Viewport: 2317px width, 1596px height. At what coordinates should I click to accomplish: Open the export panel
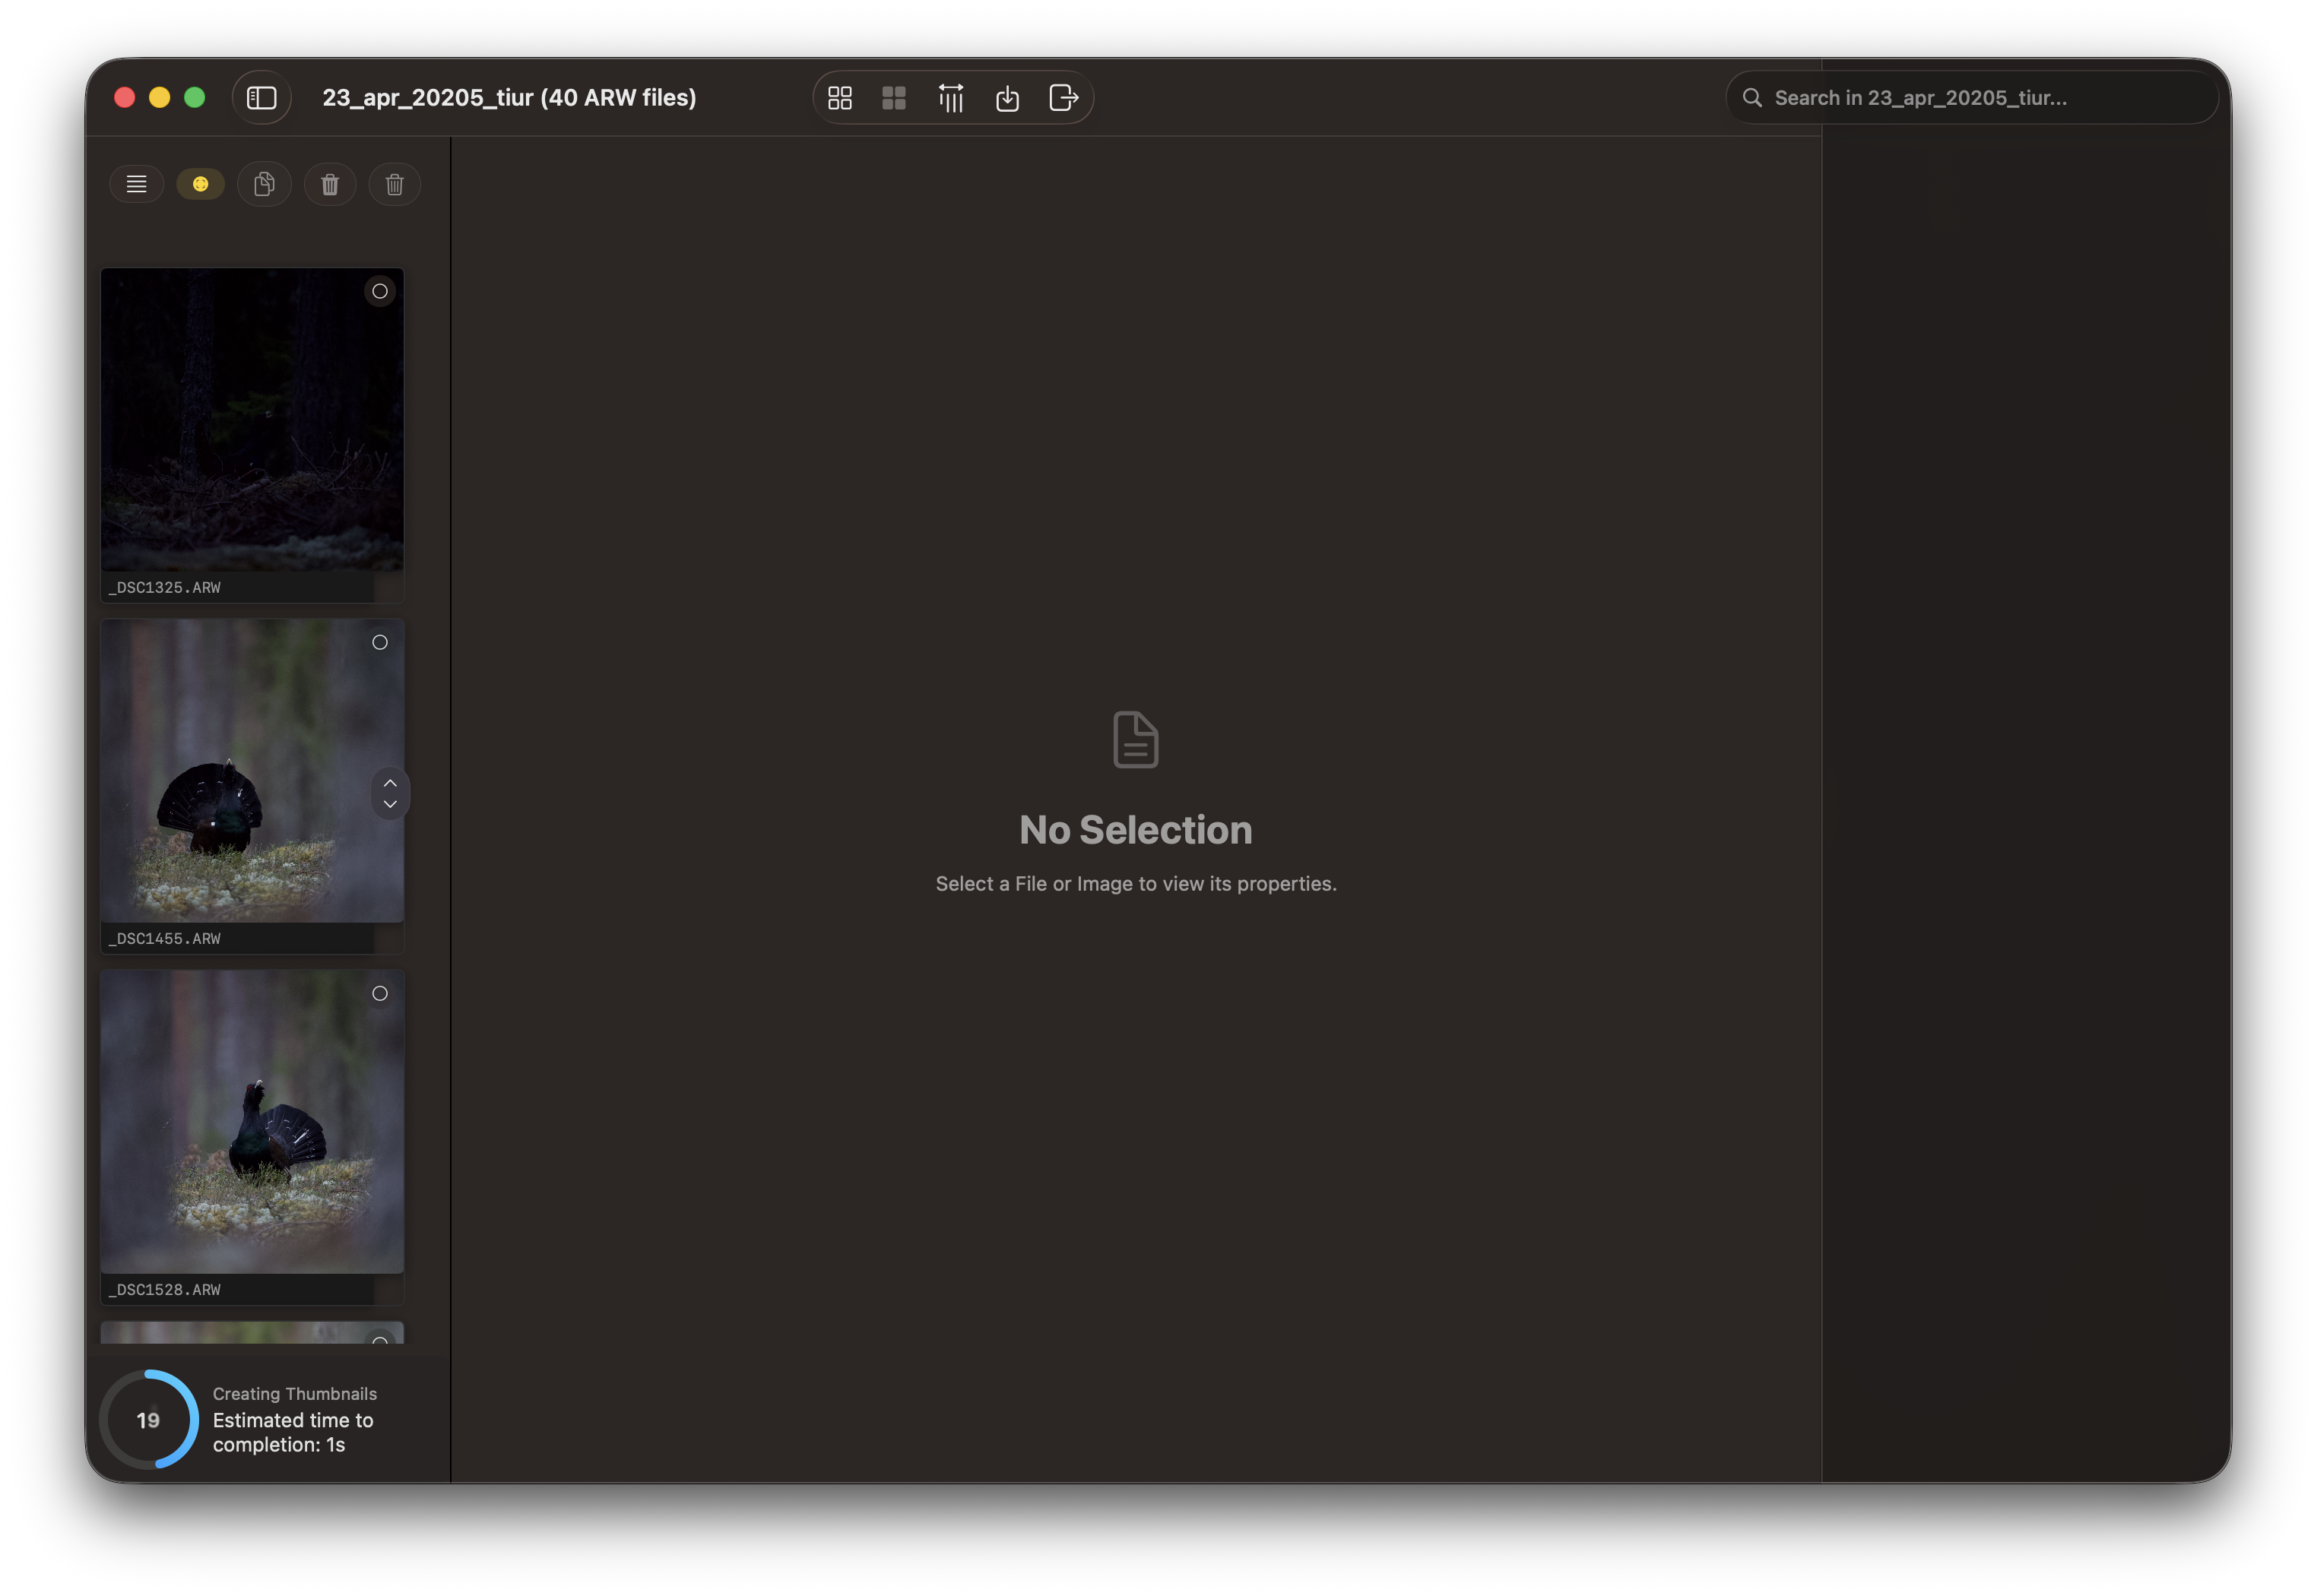pos(1062,97)
